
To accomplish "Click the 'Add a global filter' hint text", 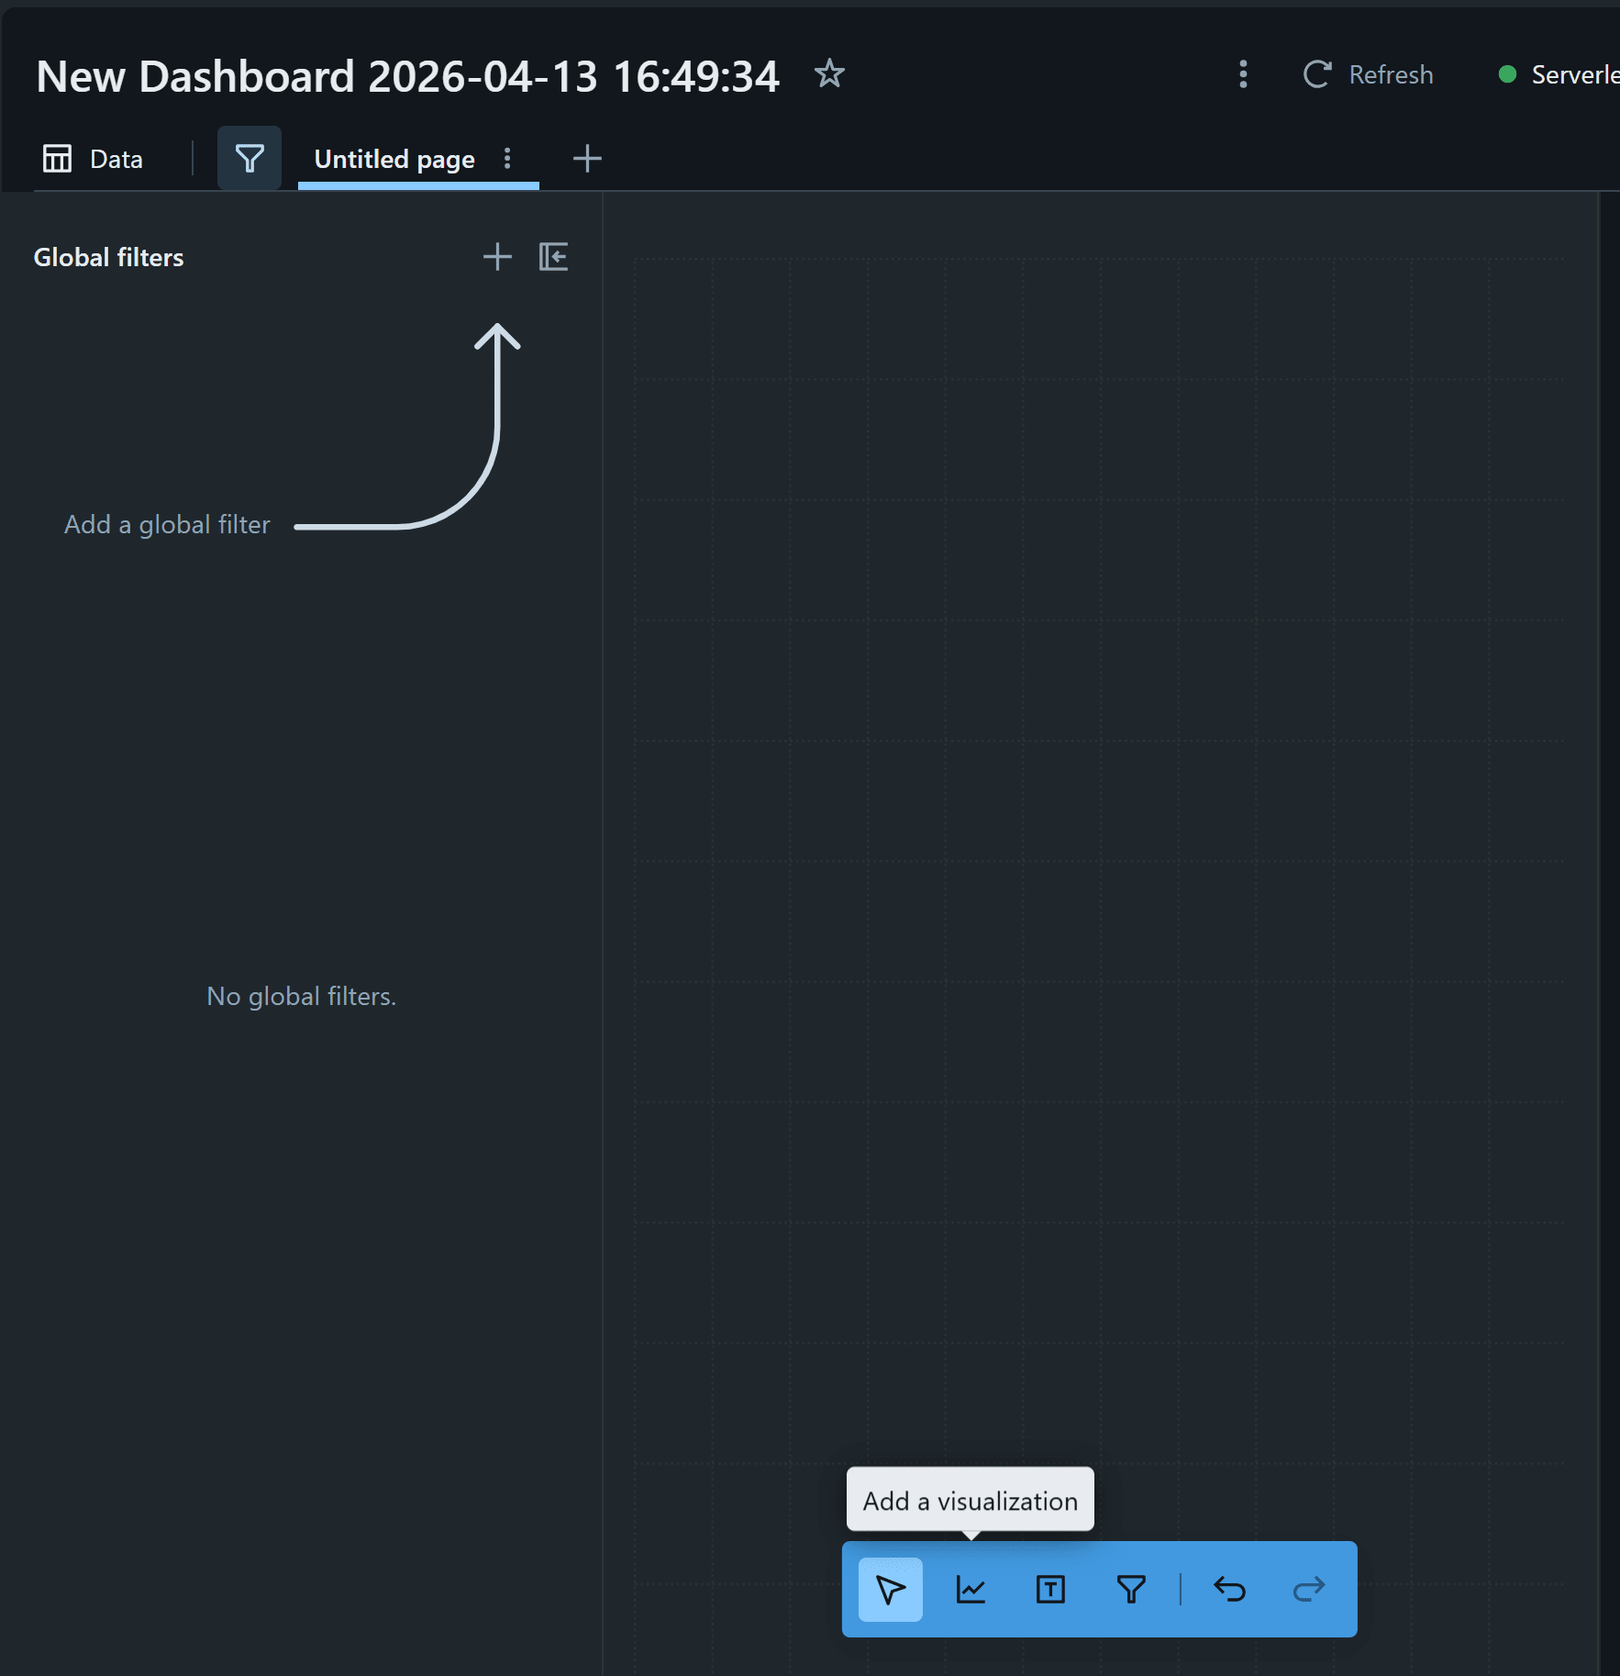I will [167, 524].
